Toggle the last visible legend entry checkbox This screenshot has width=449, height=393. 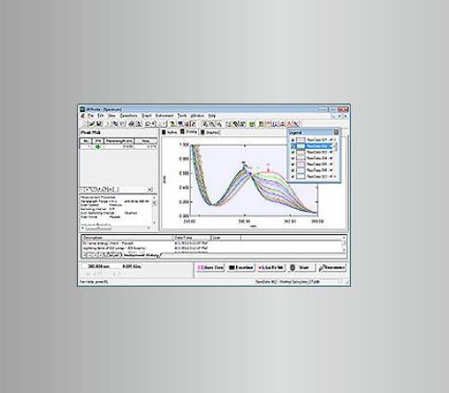pyautogui.click(x=293, y=177)
